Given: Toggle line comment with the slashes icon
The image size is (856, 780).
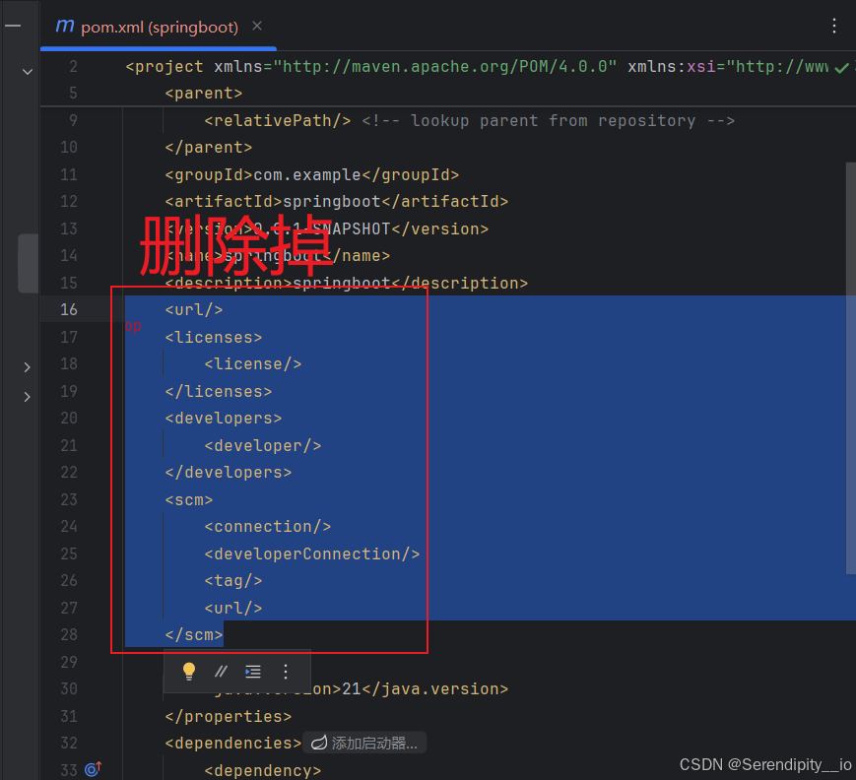Looking at the screenshot, I should point(221,672).
